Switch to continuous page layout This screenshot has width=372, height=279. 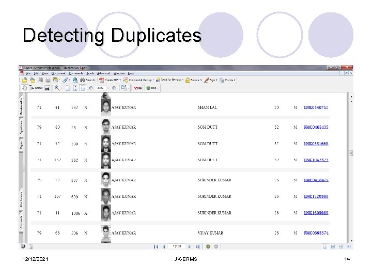point(333,247)
